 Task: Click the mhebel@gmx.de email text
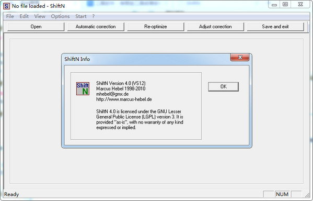112,94
